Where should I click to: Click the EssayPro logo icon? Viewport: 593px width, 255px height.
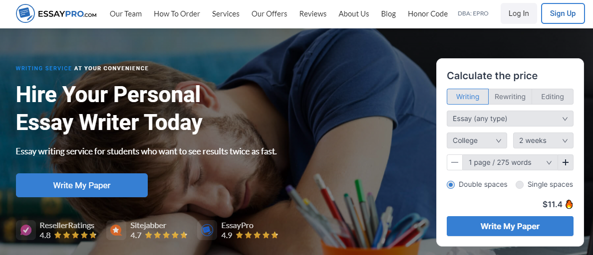pyautogui.click(x=26, y=14)
